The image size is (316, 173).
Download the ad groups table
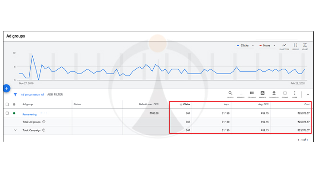click(x=274, y=94)
